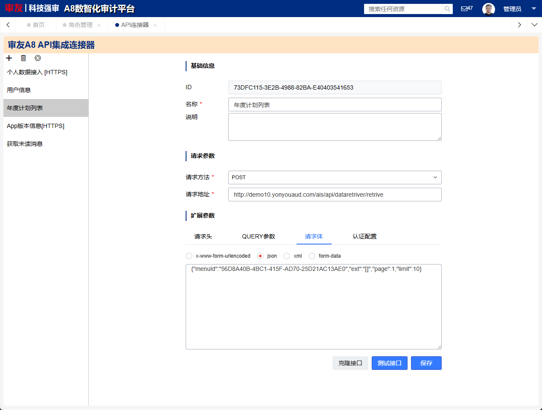This screenshot has width=542, height=410.
Task: Expand the tab list chevron down
Action: click(x=534, y=25)
